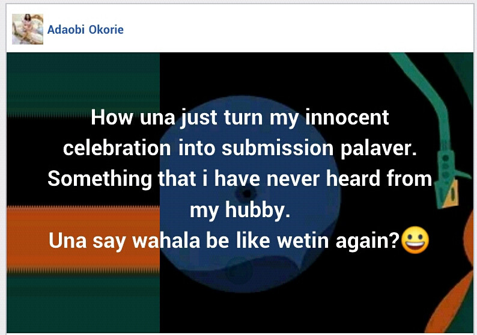The width and height of the screenshot is (477, 335).
Task: Open the Adaobi Okorie profile name link
Action: click(x=86, y=29)
